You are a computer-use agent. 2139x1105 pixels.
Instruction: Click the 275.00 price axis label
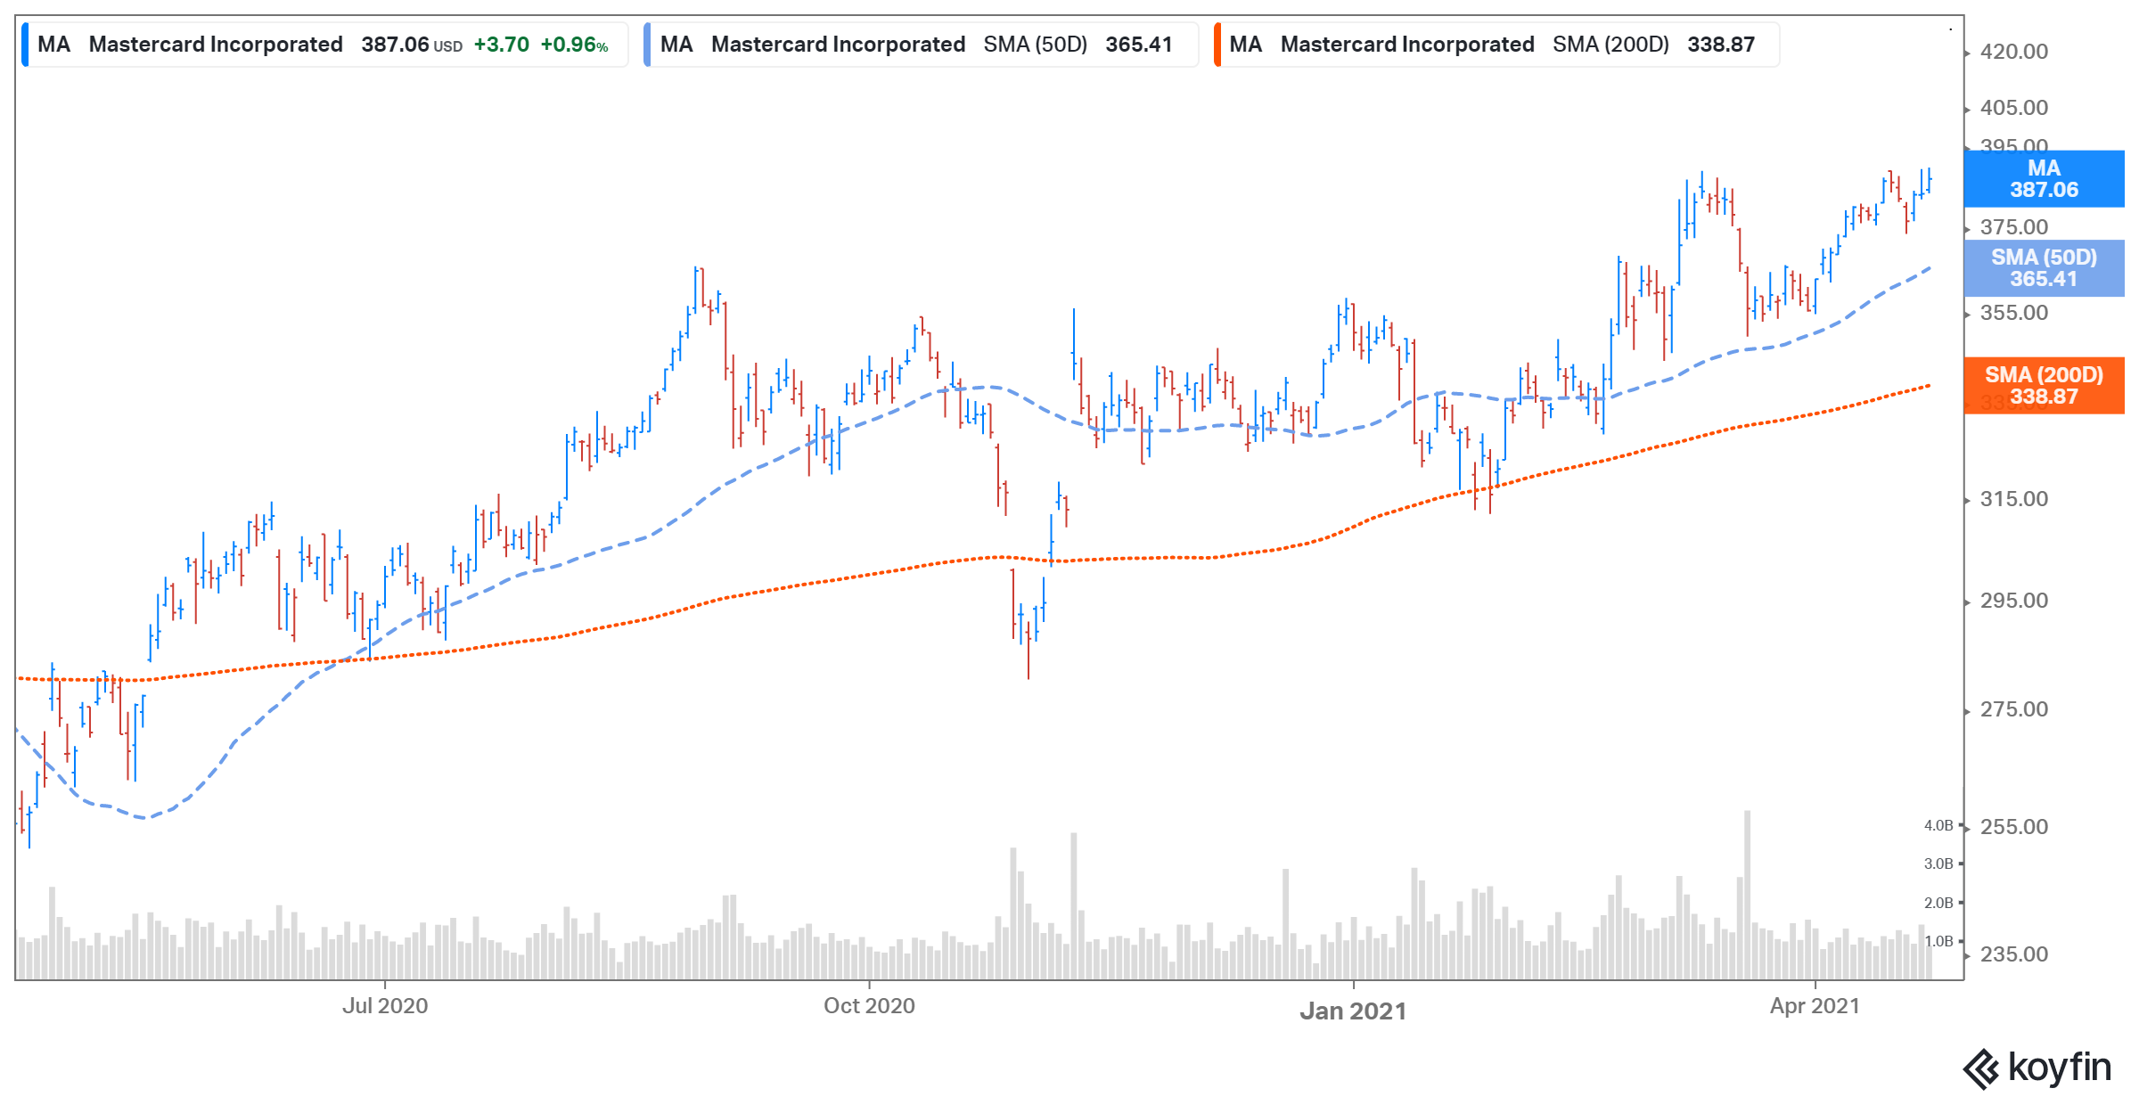tap(2014, 709)
